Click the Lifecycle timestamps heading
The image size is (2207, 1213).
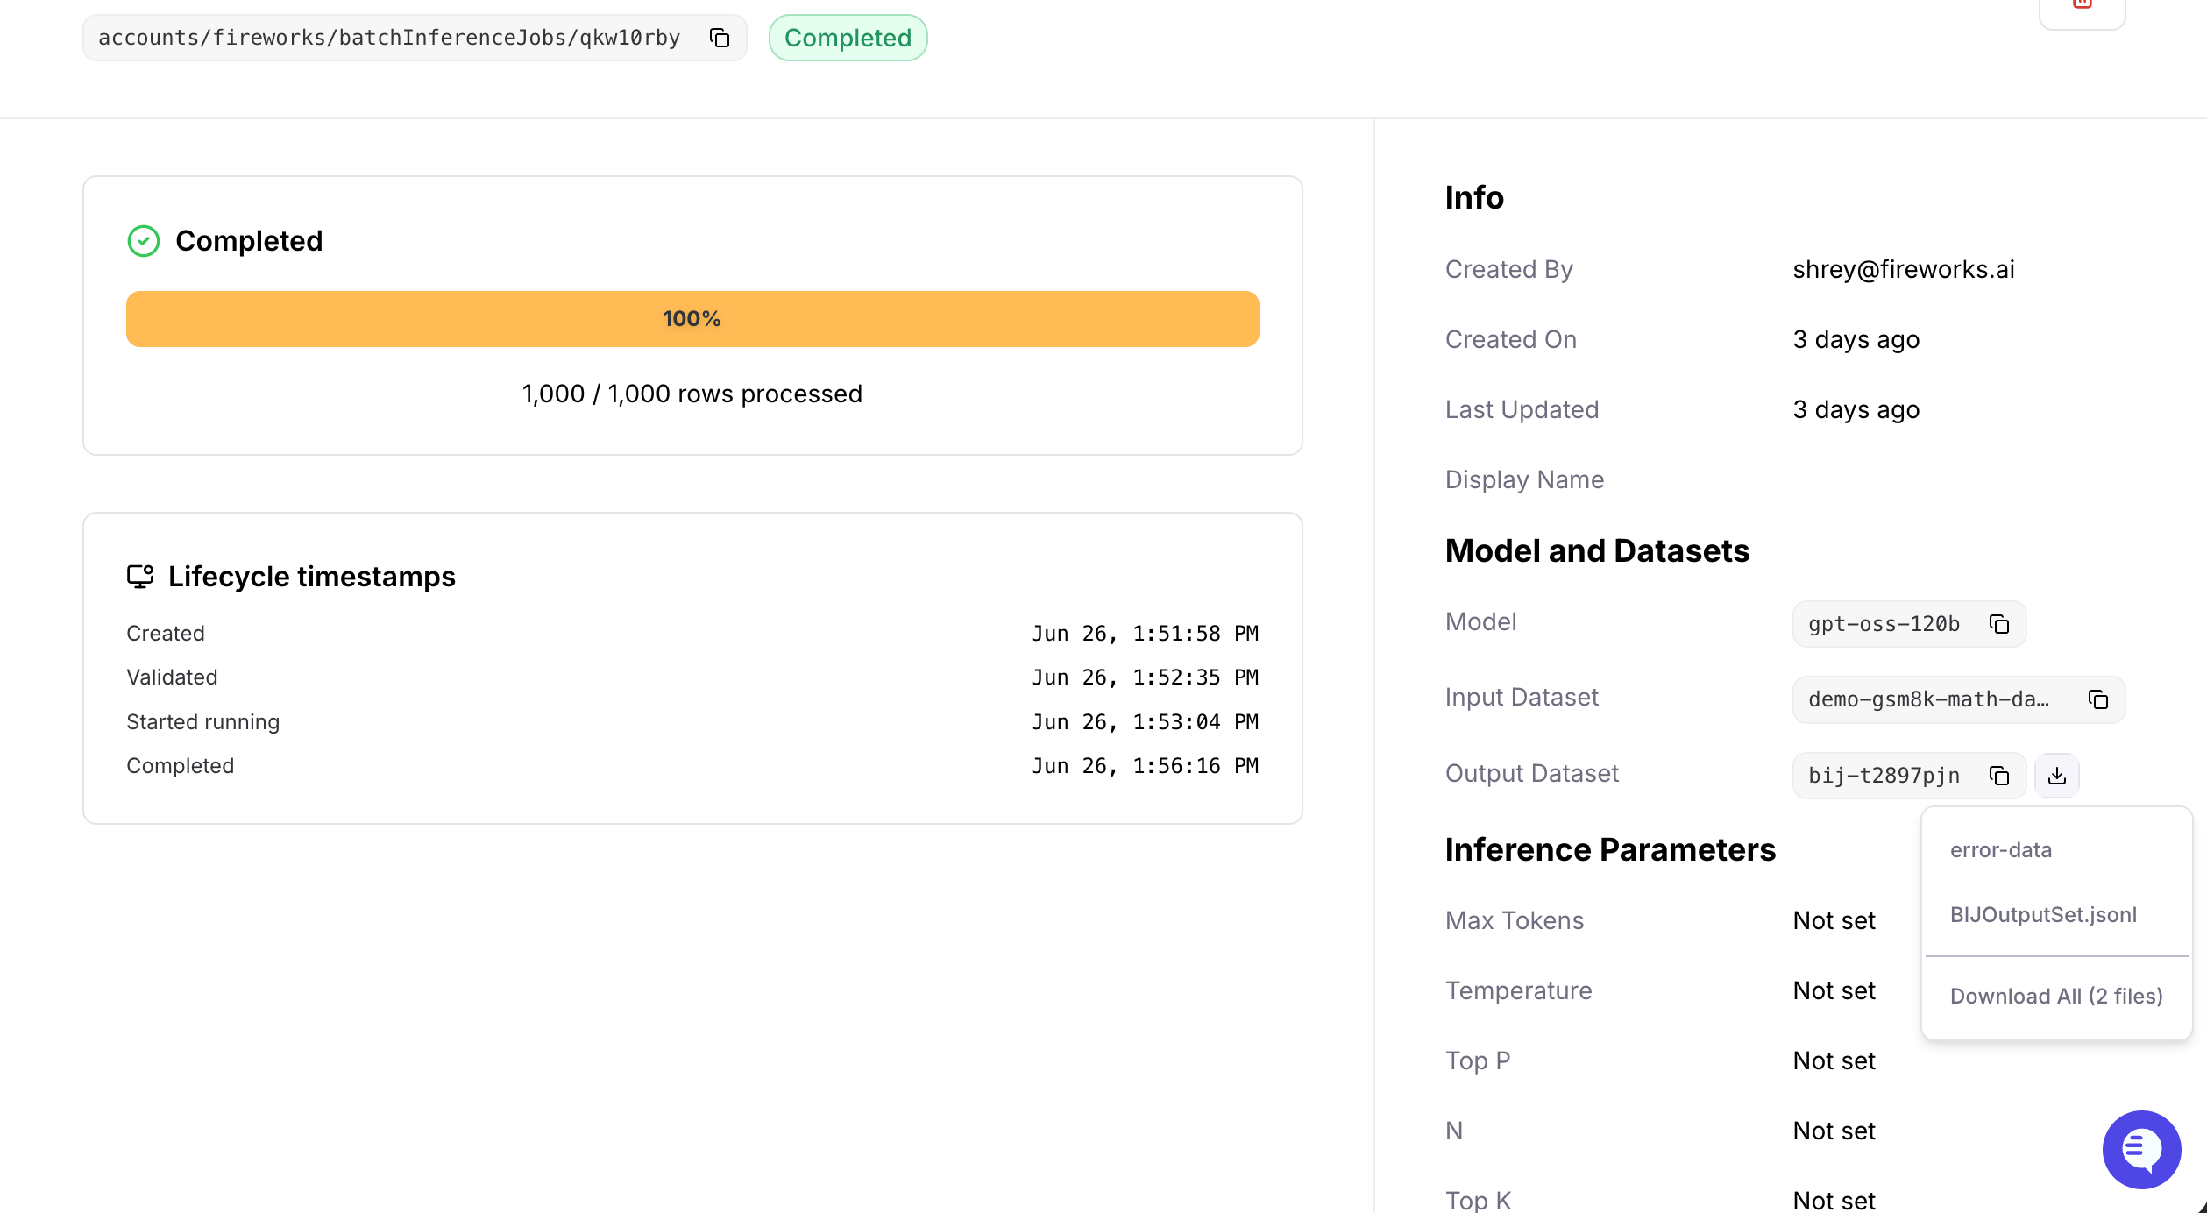pos(312,577)
